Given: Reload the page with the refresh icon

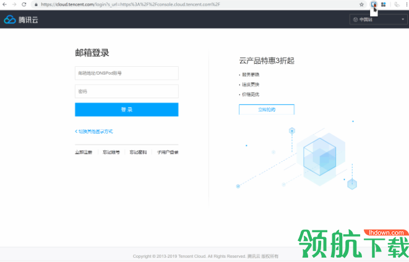Looking at the screenshot, I should pos(24,4).
